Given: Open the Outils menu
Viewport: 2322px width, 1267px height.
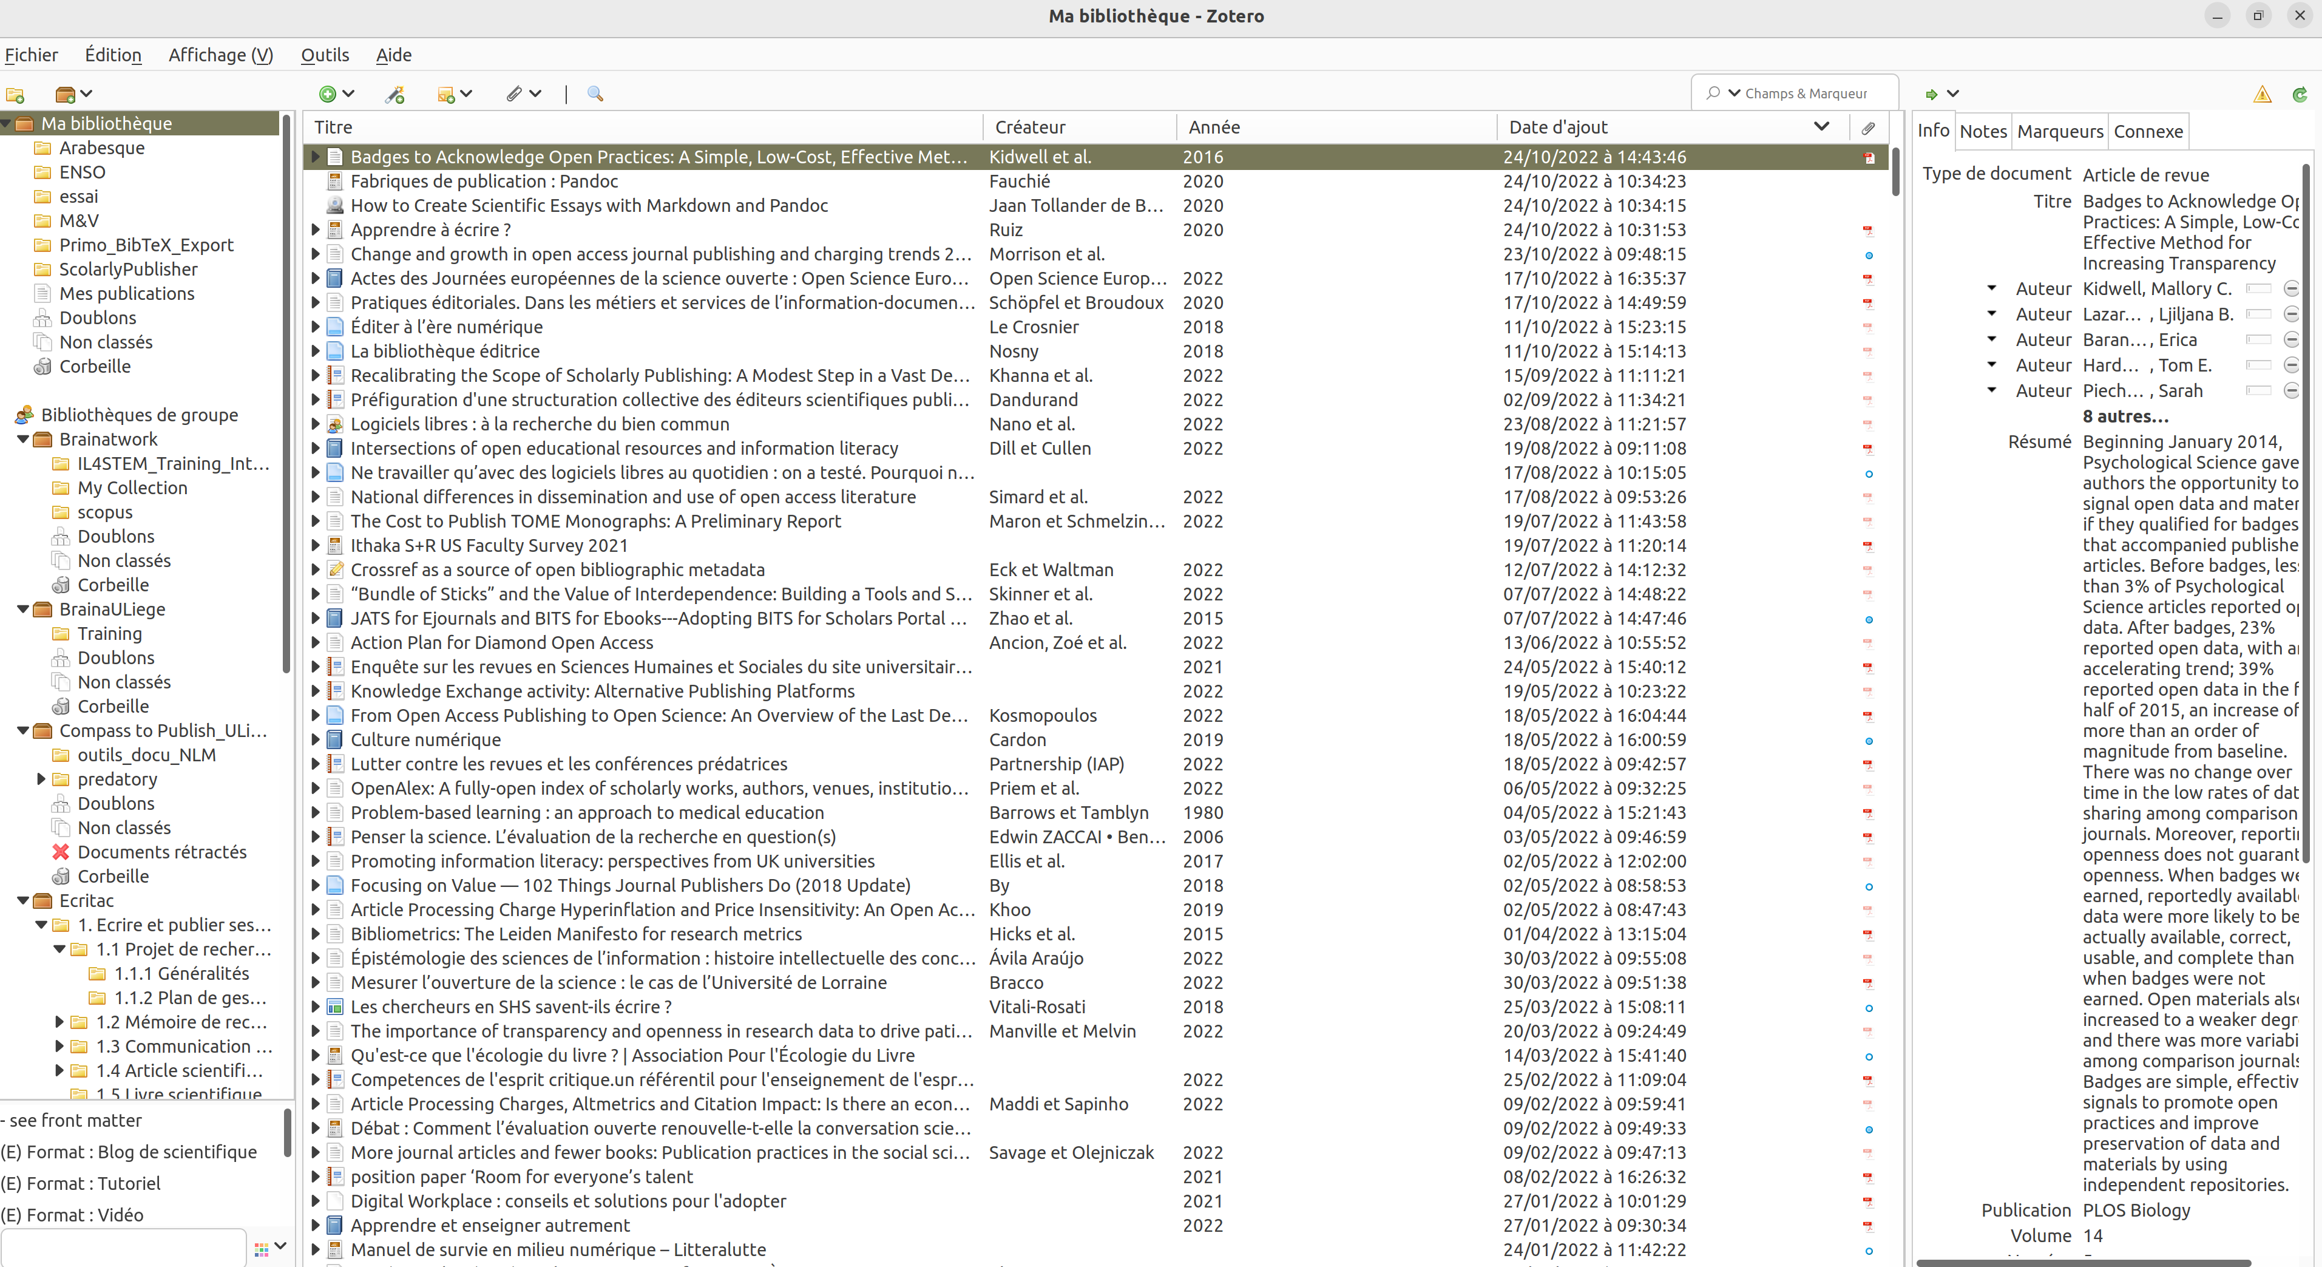Looking at the screenshot, I should [x=325, y=55].
